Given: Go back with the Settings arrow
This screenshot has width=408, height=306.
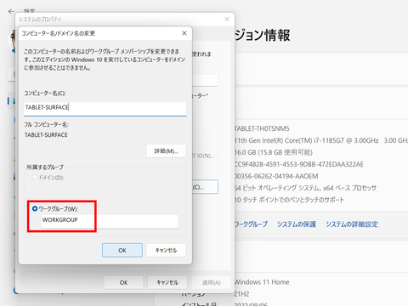Looking at the screenshot, I should pos(11,11).
